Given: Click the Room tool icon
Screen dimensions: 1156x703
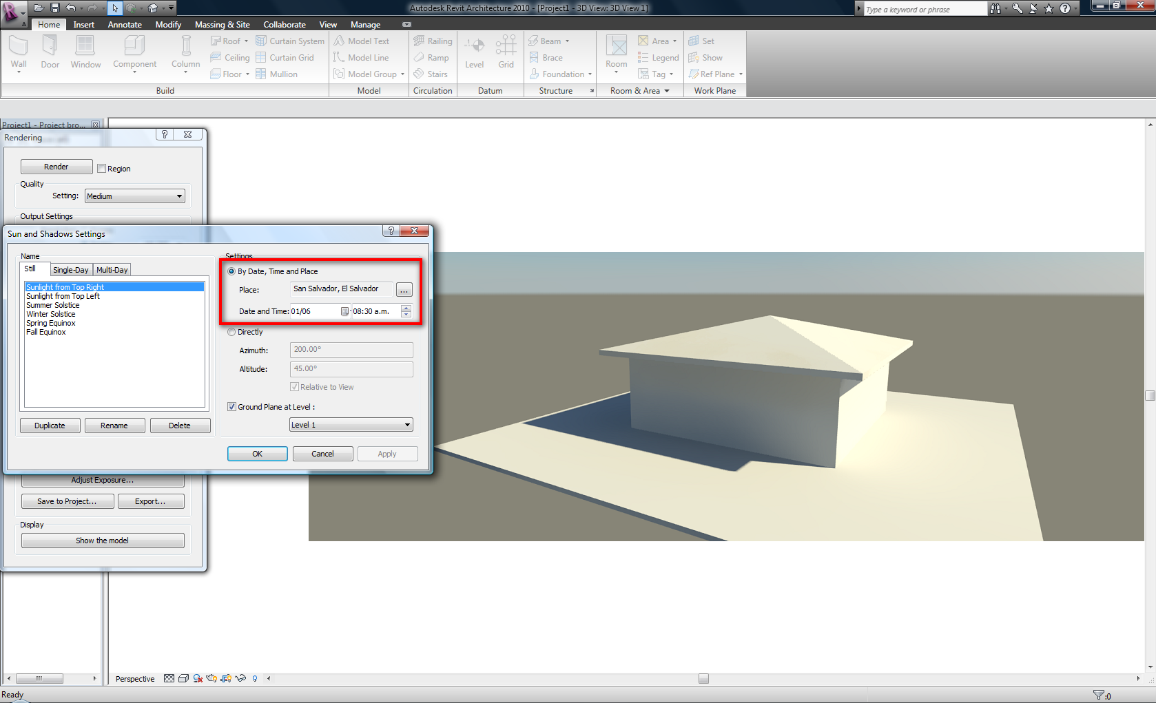Looking at the screenshot, I should 617,47.
